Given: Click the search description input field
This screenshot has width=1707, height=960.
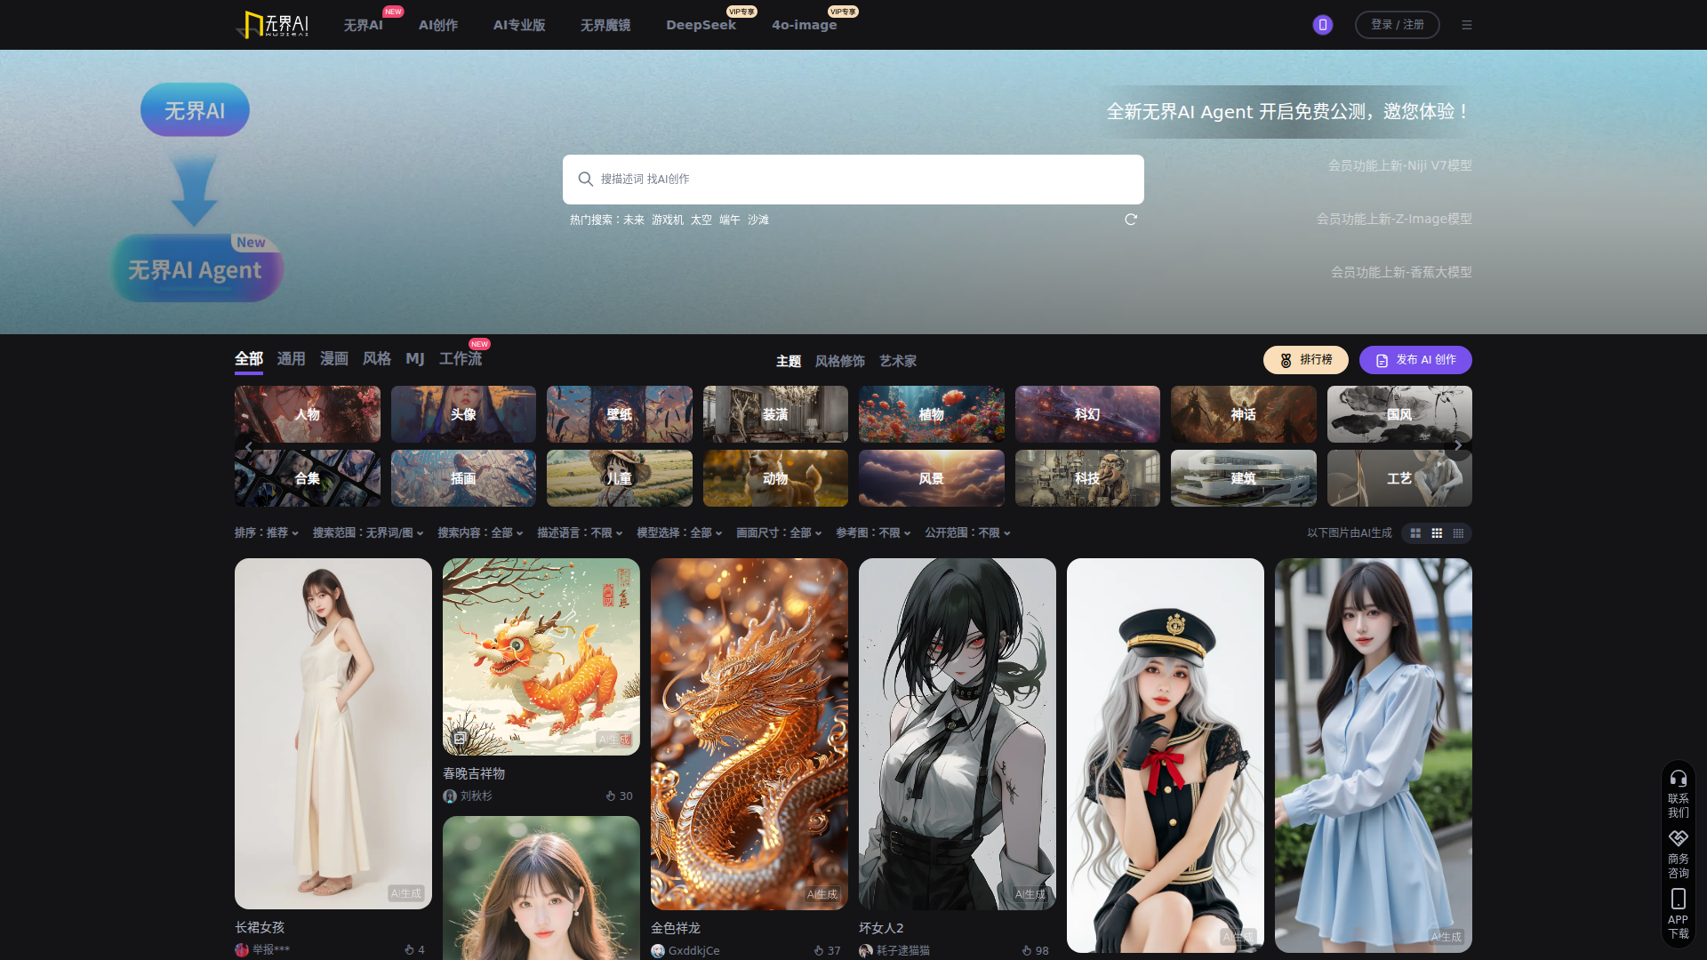Looking at the screenshot, I should (x=853, y=180).
